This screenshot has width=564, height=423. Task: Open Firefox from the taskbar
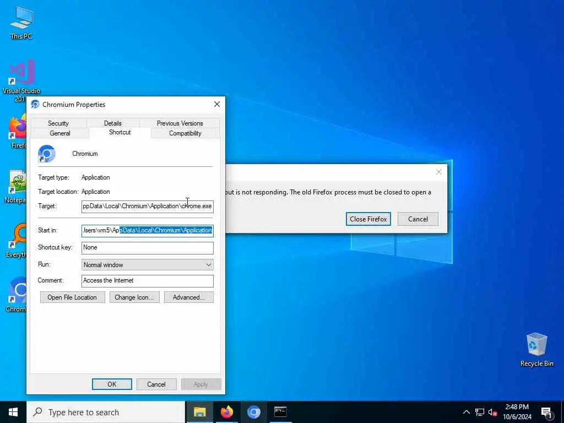point(226,412)
